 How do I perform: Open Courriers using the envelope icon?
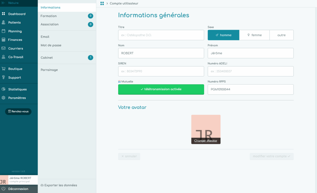coord(4,49)
